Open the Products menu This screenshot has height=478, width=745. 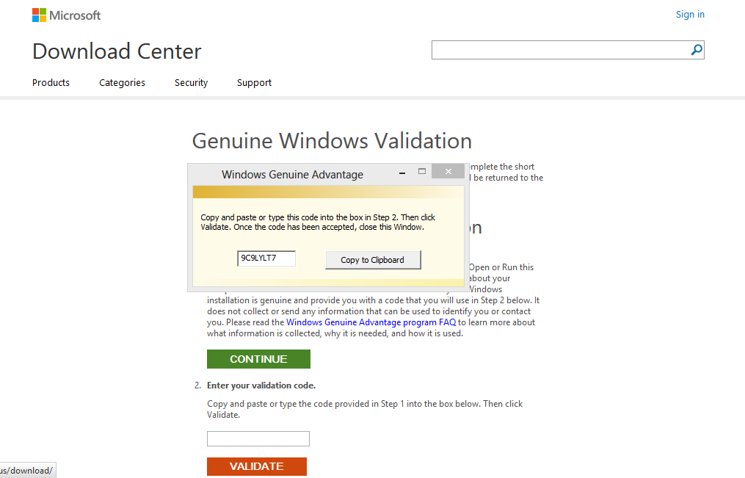50,82
